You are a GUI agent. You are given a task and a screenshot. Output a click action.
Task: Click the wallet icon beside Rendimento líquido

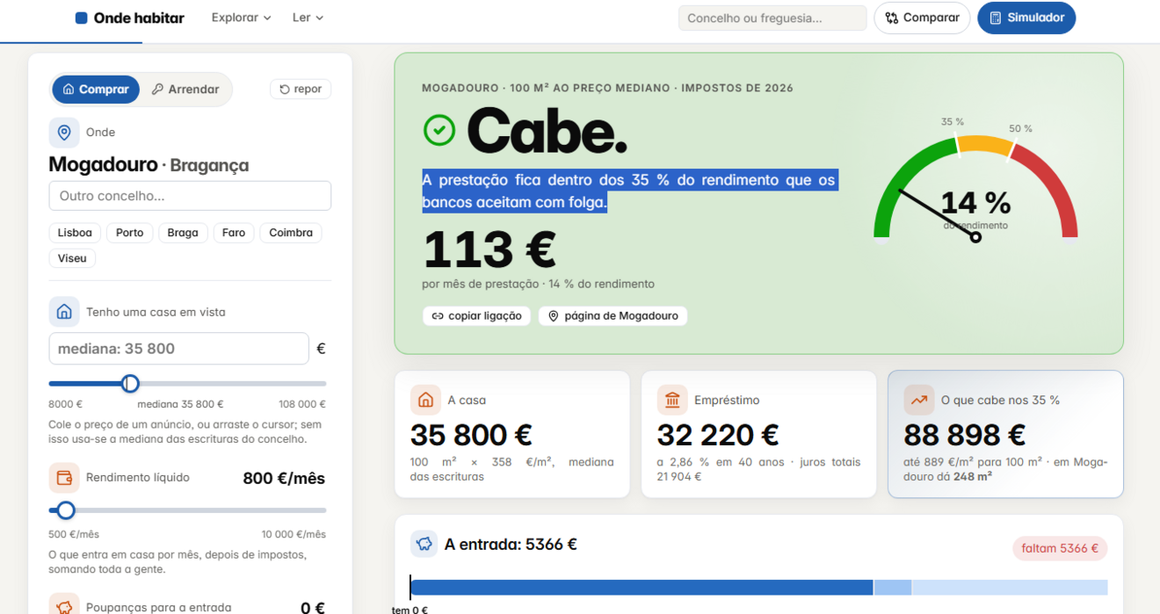64,478
